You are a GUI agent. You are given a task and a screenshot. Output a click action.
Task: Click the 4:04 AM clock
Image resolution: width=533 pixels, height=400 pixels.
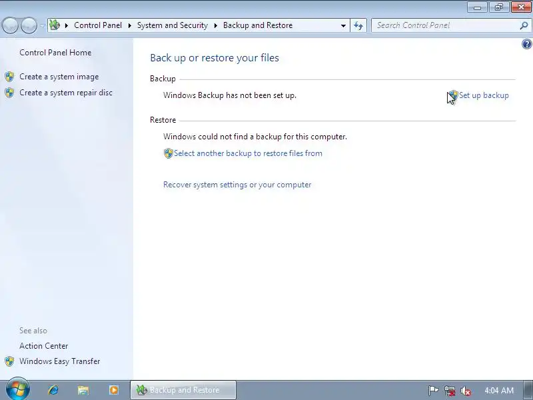(x=499, y=391)
